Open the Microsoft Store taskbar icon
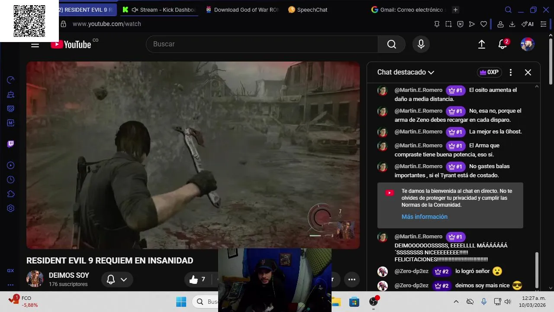 coord(354,302)
